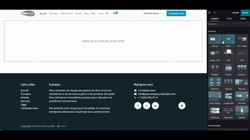Click the Structure section heading
This screenshot has height=140, width=250.
coord(212,31)
